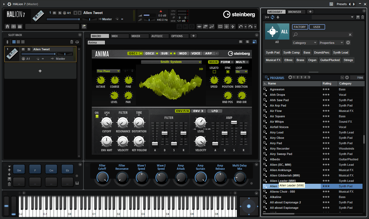Click the load multi-program icon beside the toolbar text field
Viewport: 369px width, 219px height.
pyautogui.click(x=84, y=26)
